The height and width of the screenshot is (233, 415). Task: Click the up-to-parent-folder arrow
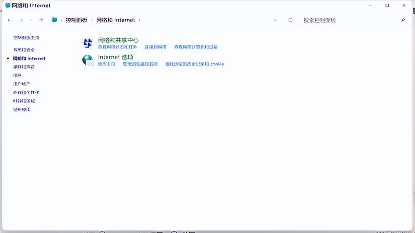tap(41, 20)
